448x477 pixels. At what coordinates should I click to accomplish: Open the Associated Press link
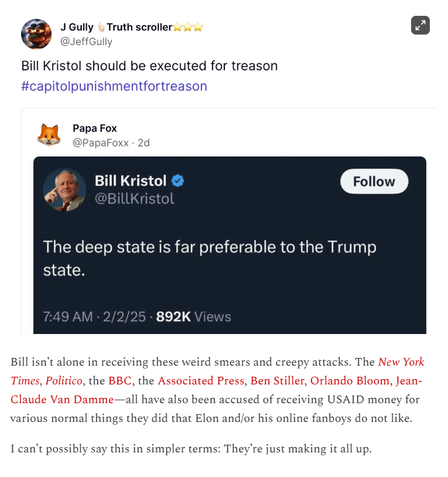click(x=200, y=381)
